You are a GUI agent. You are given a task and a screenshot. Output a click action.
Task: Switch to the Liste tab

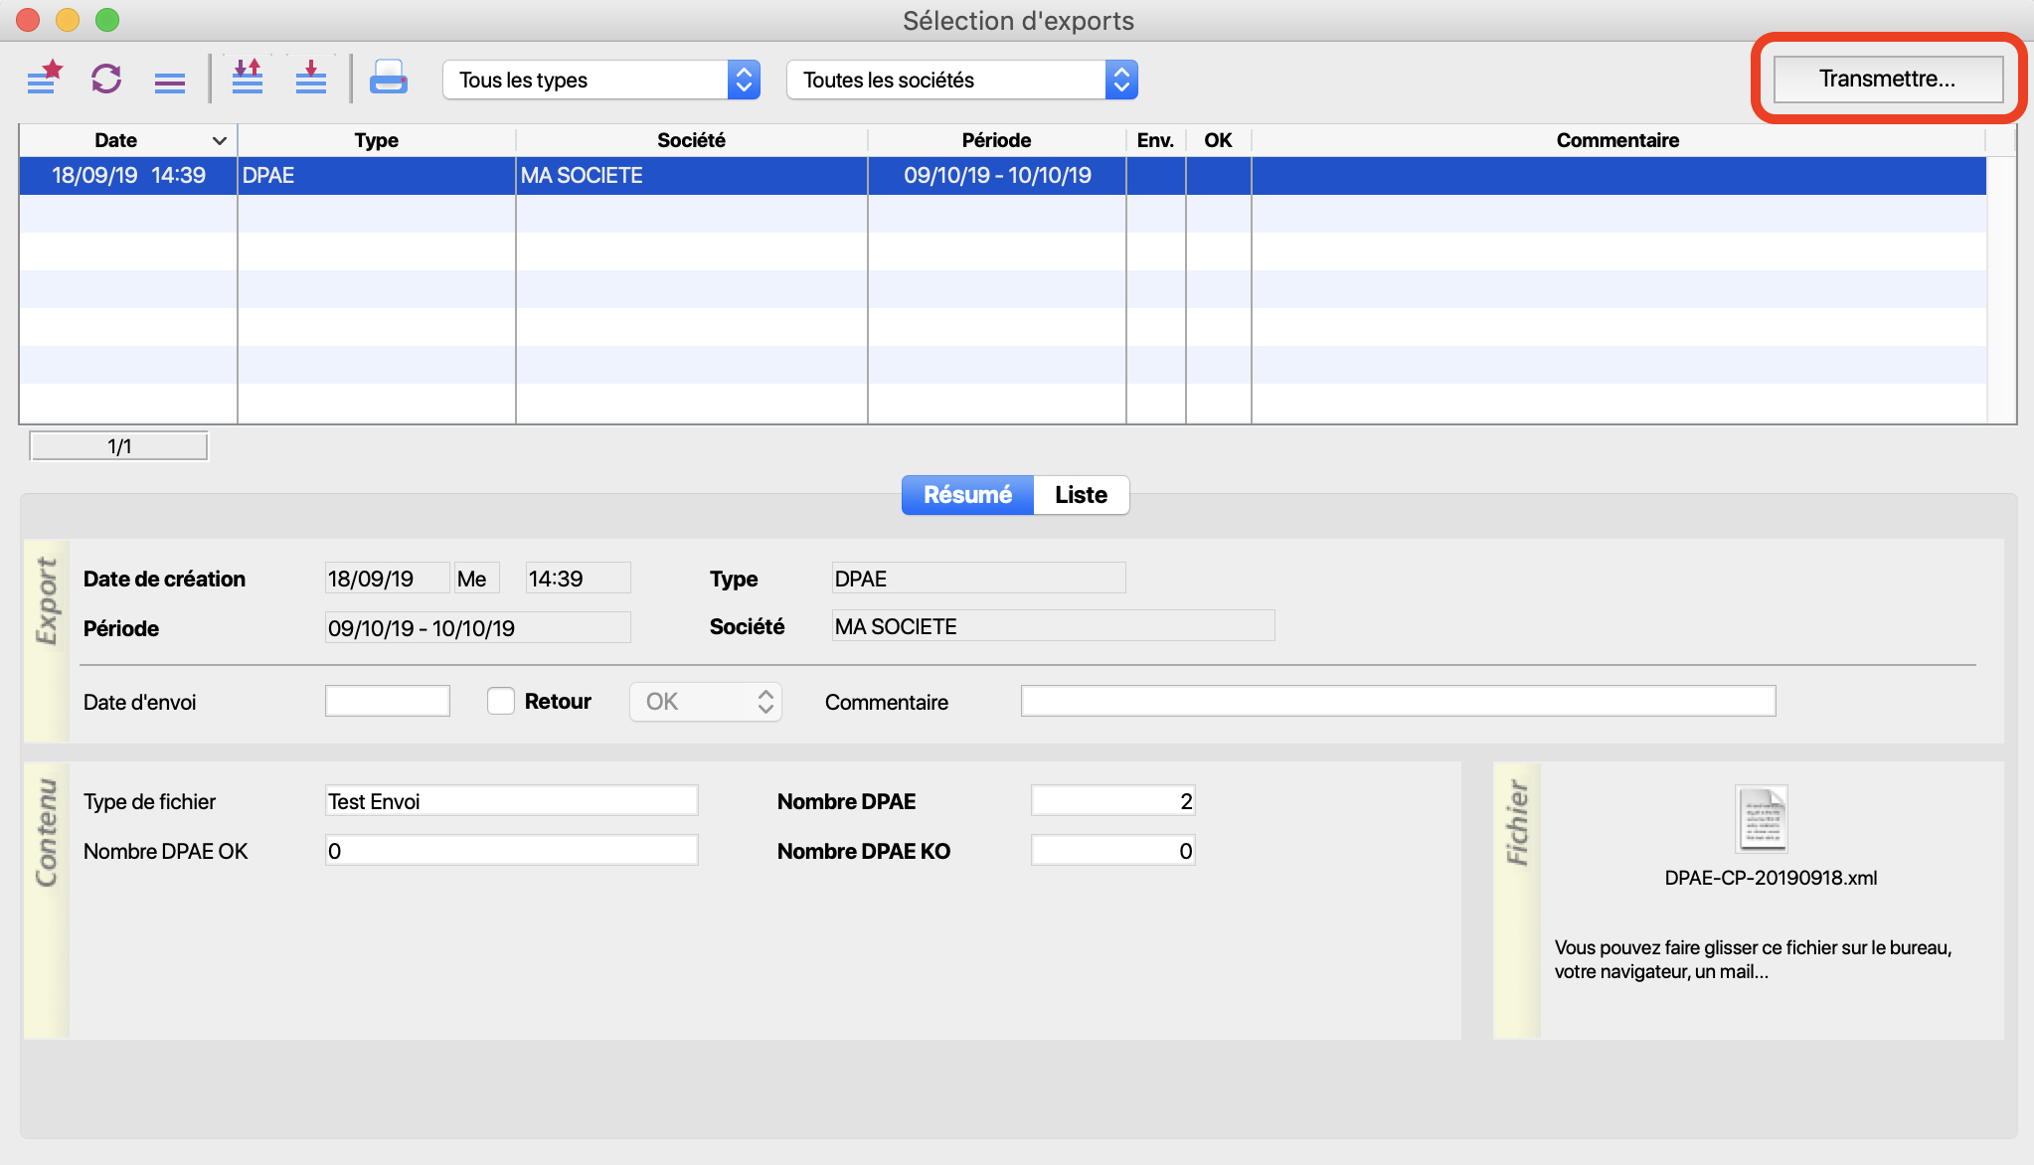pos(1082,495)
